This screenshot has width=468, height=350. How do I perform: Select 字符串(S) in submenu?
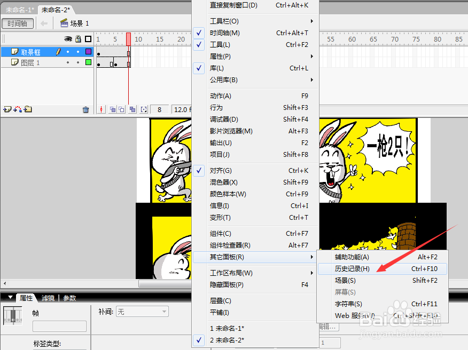point(383,304)
